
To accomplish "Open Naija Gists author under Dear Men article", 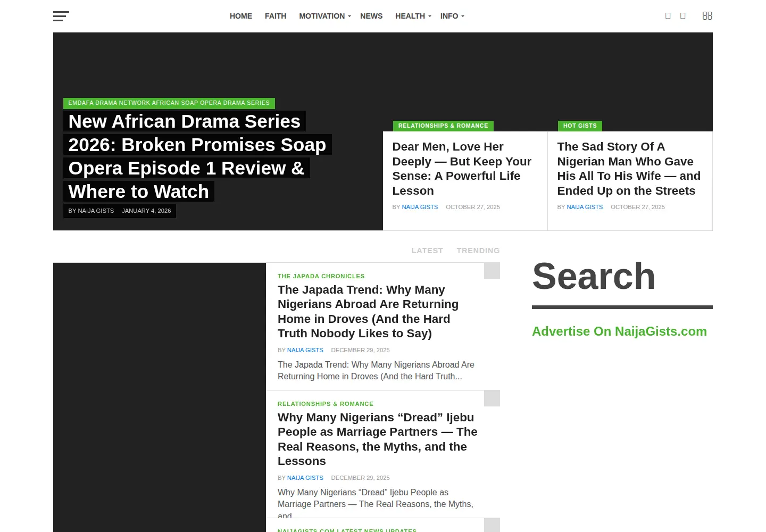I will (x=420, y=207).
